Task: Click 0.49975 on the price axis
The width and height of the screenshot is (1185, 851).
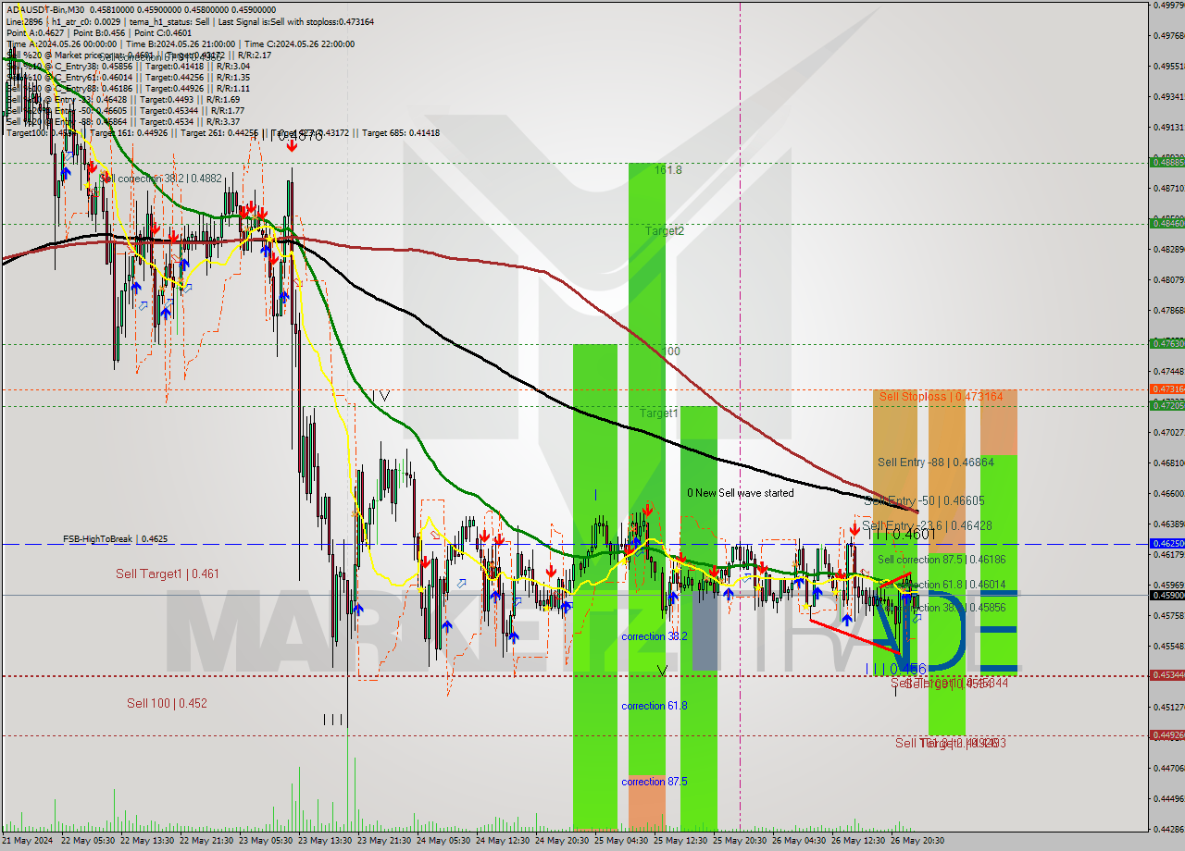Action: tap(1168, 5)
